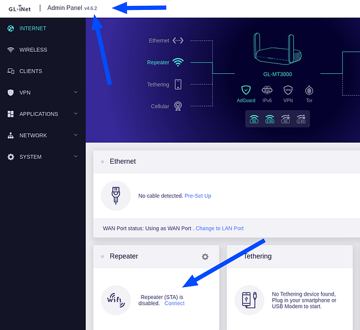Click the guest 2.4G Wi-Fi icon
Viewport: 360px width, 330px height.
coord(301,119)
